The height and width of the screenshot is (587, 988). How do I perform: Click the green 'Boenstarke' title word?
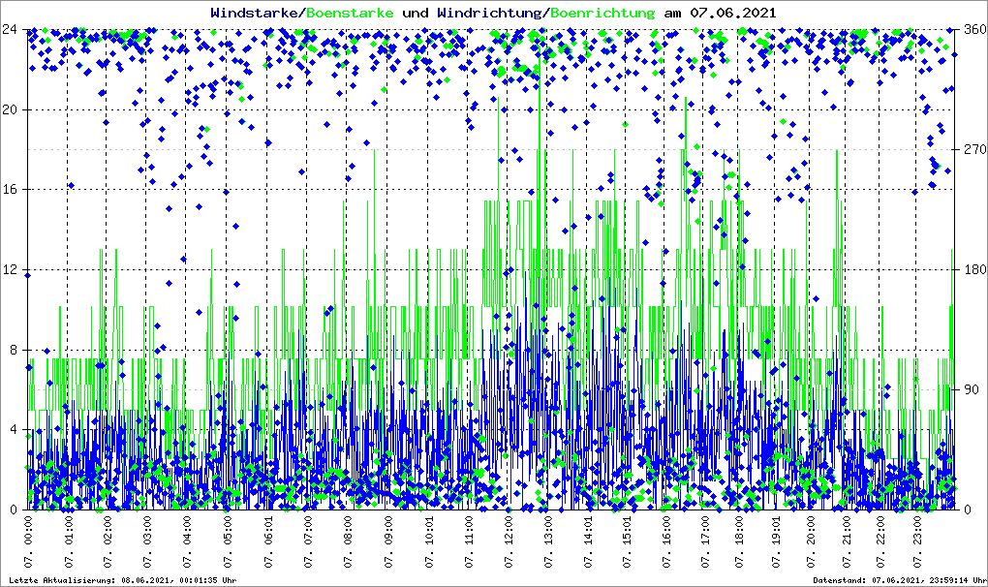click(x=350, y=13)
